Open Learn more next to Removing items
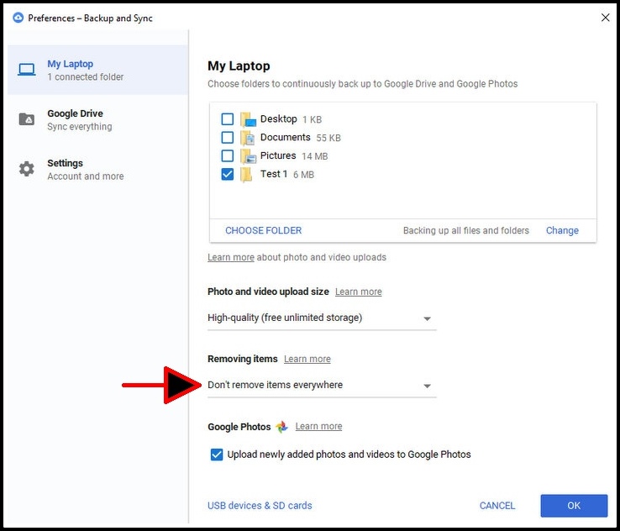Image resolution: width=620 pixels, height=531 pixels. 307,359
